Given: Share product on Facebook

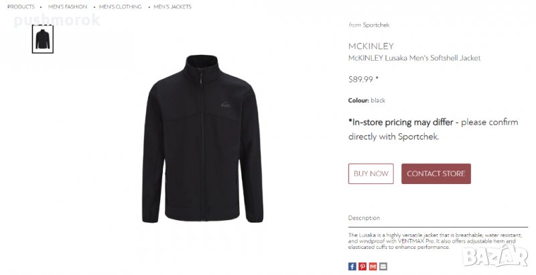Looking at the screenshot, I should tap(352, 266).
